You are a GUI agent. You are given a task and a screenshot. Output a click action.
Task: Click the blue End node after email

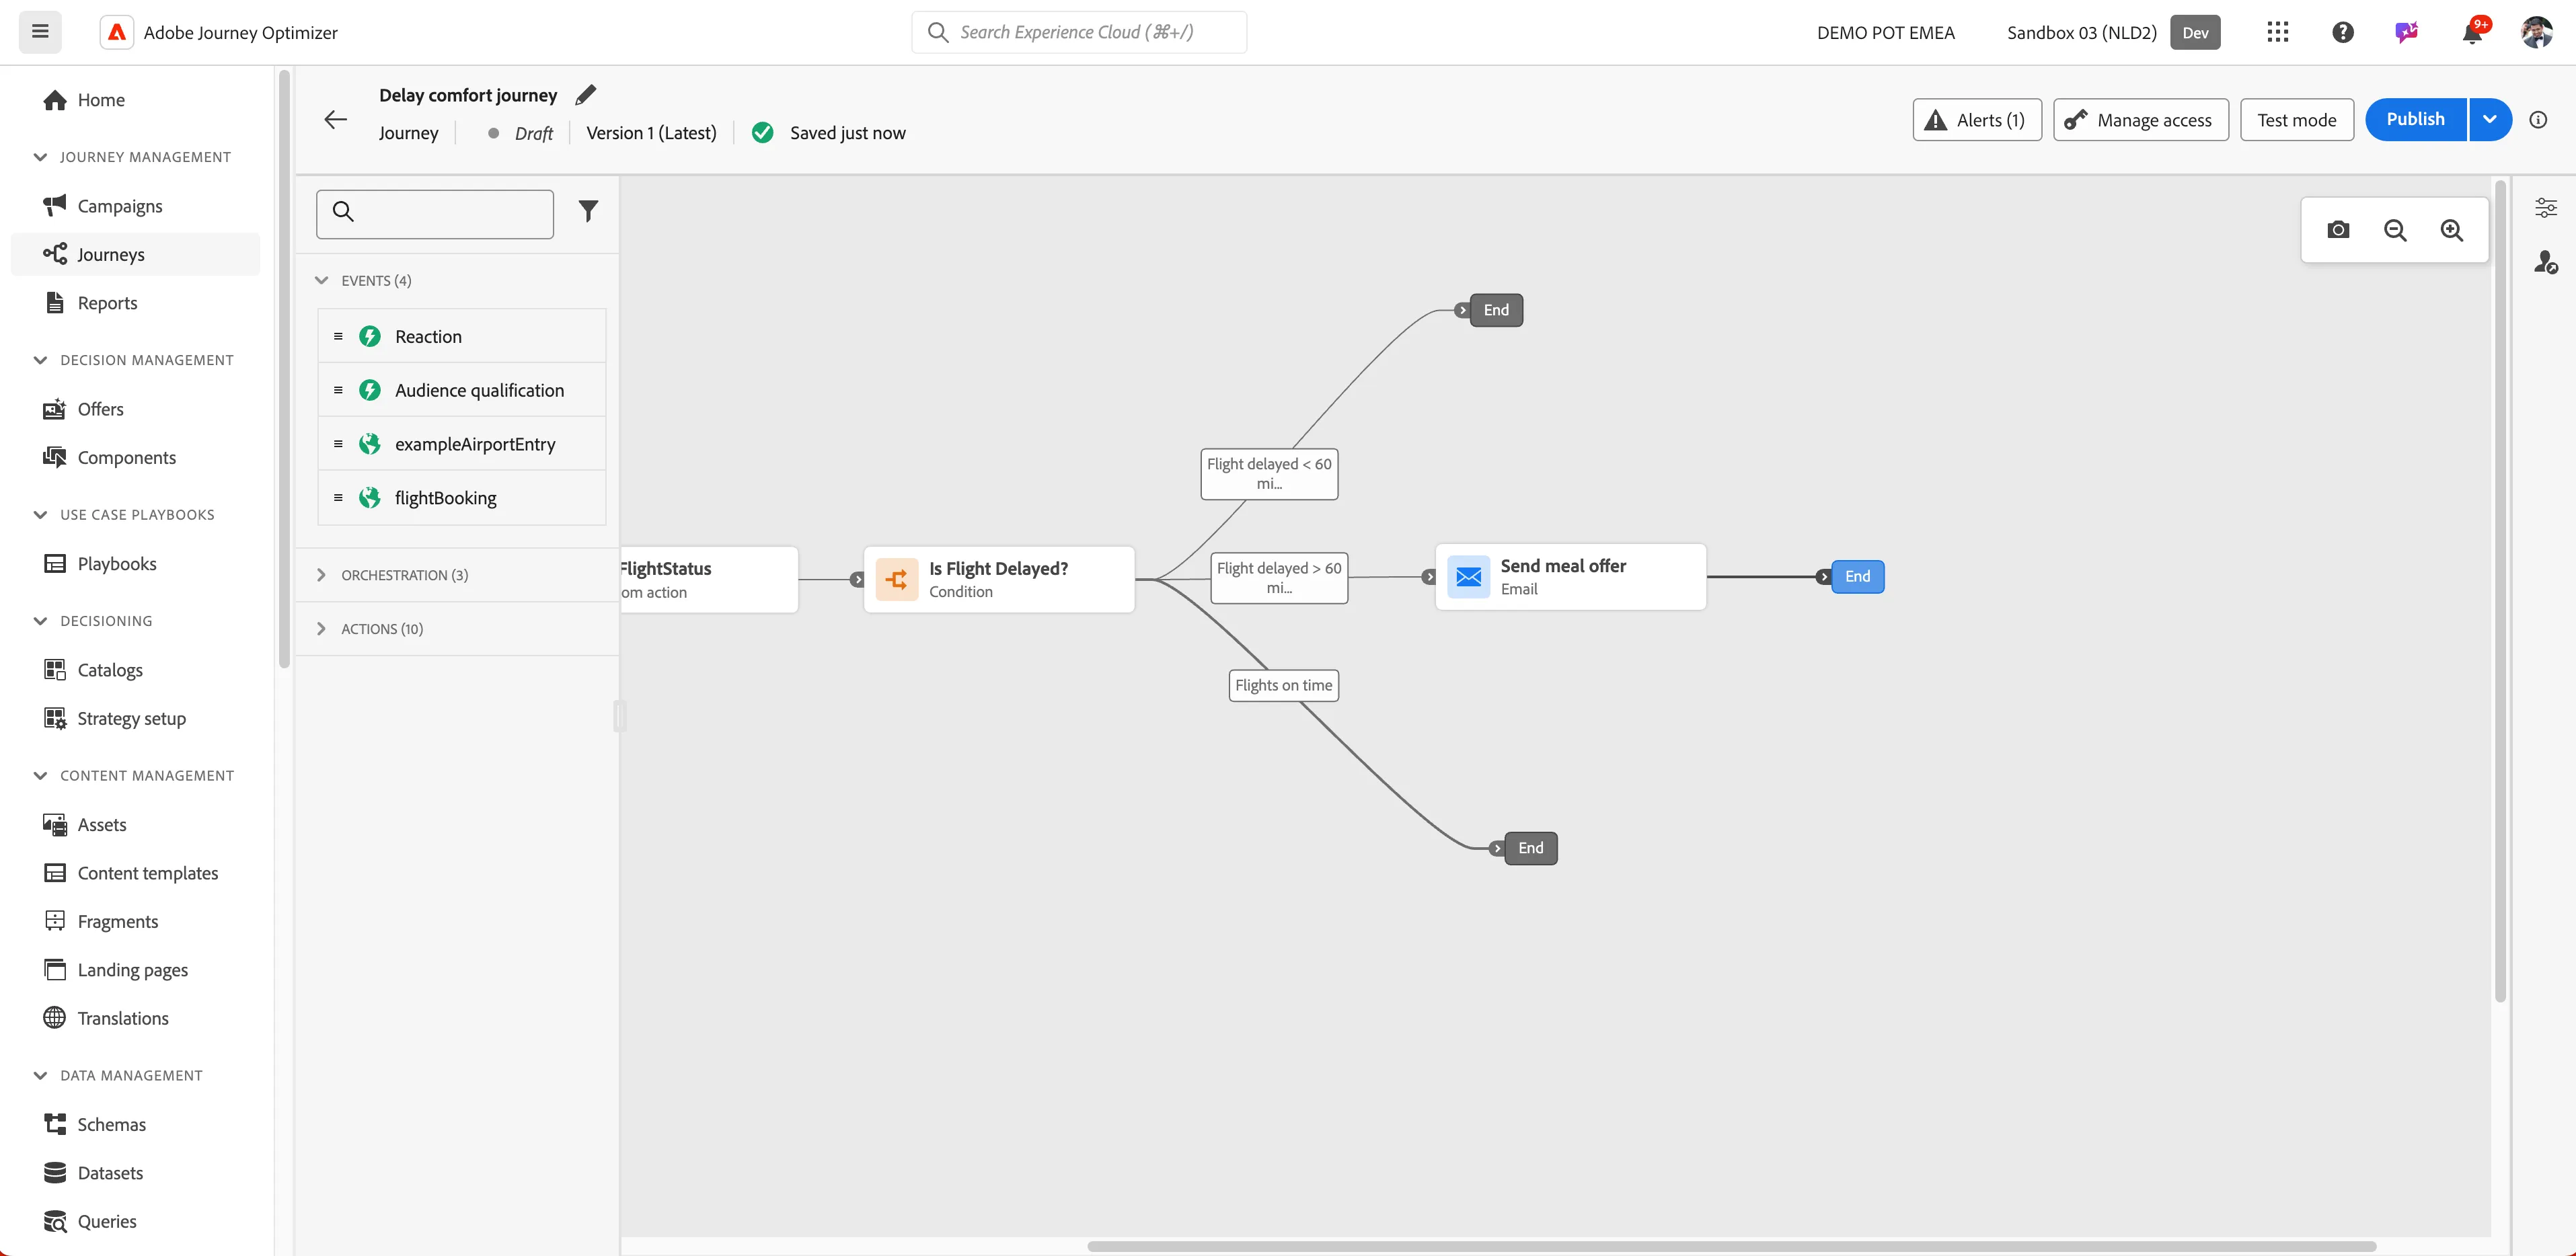click(x=1857, y=577)
